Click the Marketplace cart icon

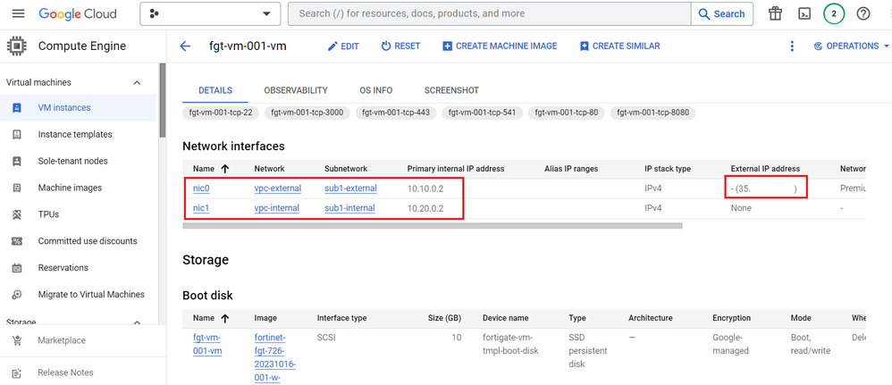coord(17,340)
